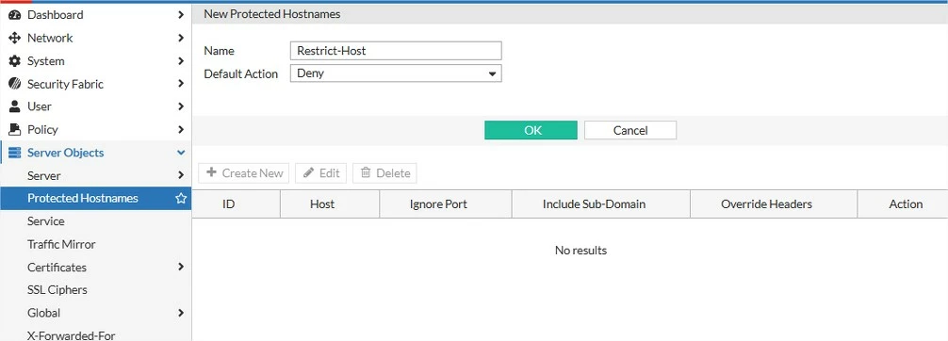Expand the Policy menu chevron

pos(181,129)
